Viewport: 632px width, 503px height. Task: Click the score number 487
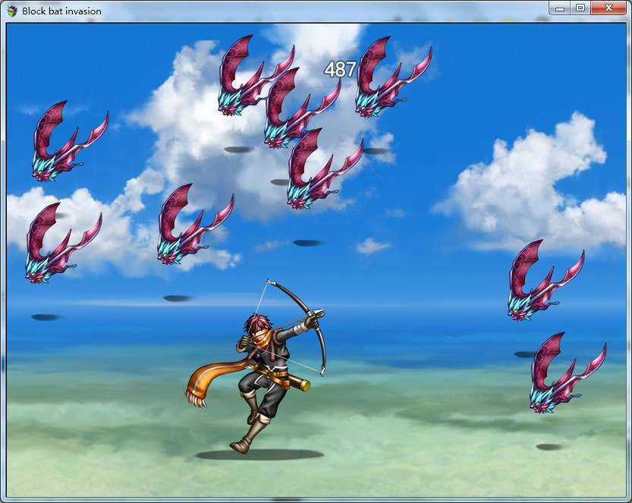coord(340,69)
